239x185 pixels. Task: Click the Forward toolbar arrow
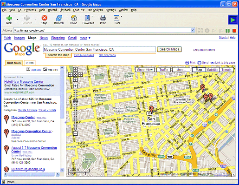(27, 18)
